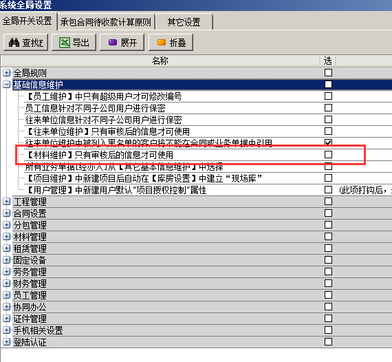392x362 pixels.
Task: Click the binoculars icon on the 查找 button
Action: click(14, 43)
